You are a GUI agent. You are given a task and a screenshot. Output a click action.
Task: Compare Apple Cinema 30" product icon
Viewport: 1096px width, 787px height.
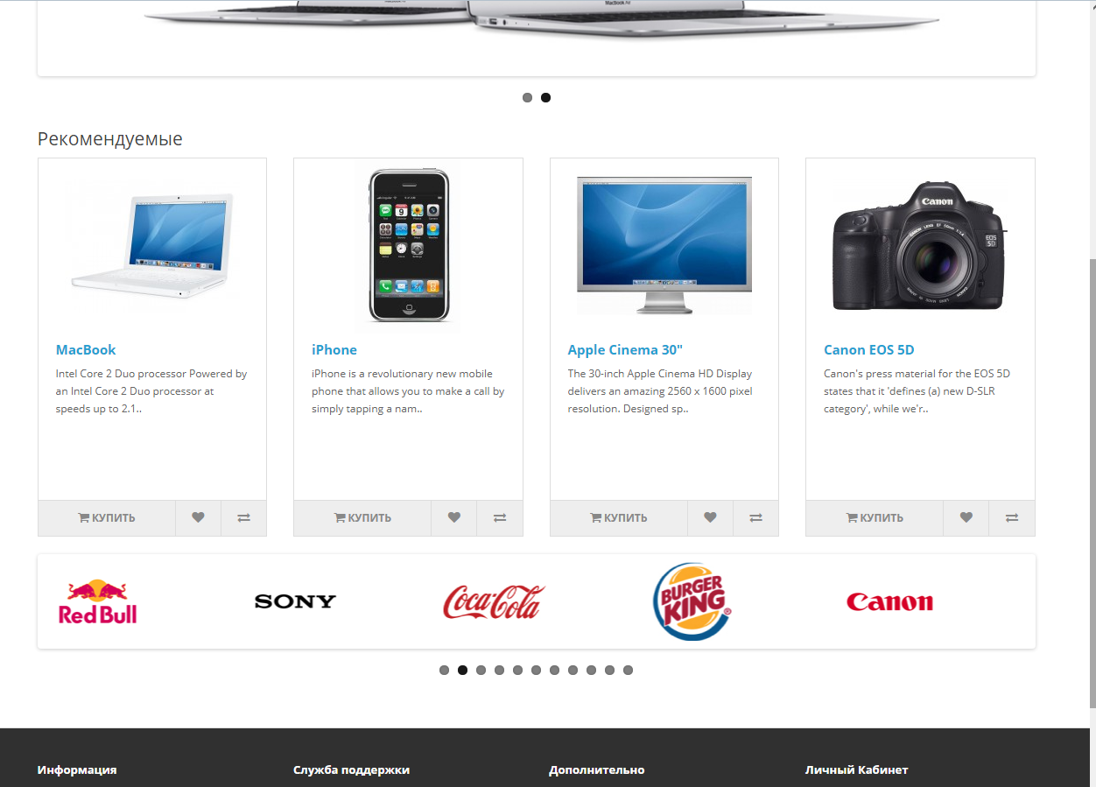click(x=756, y=517)
